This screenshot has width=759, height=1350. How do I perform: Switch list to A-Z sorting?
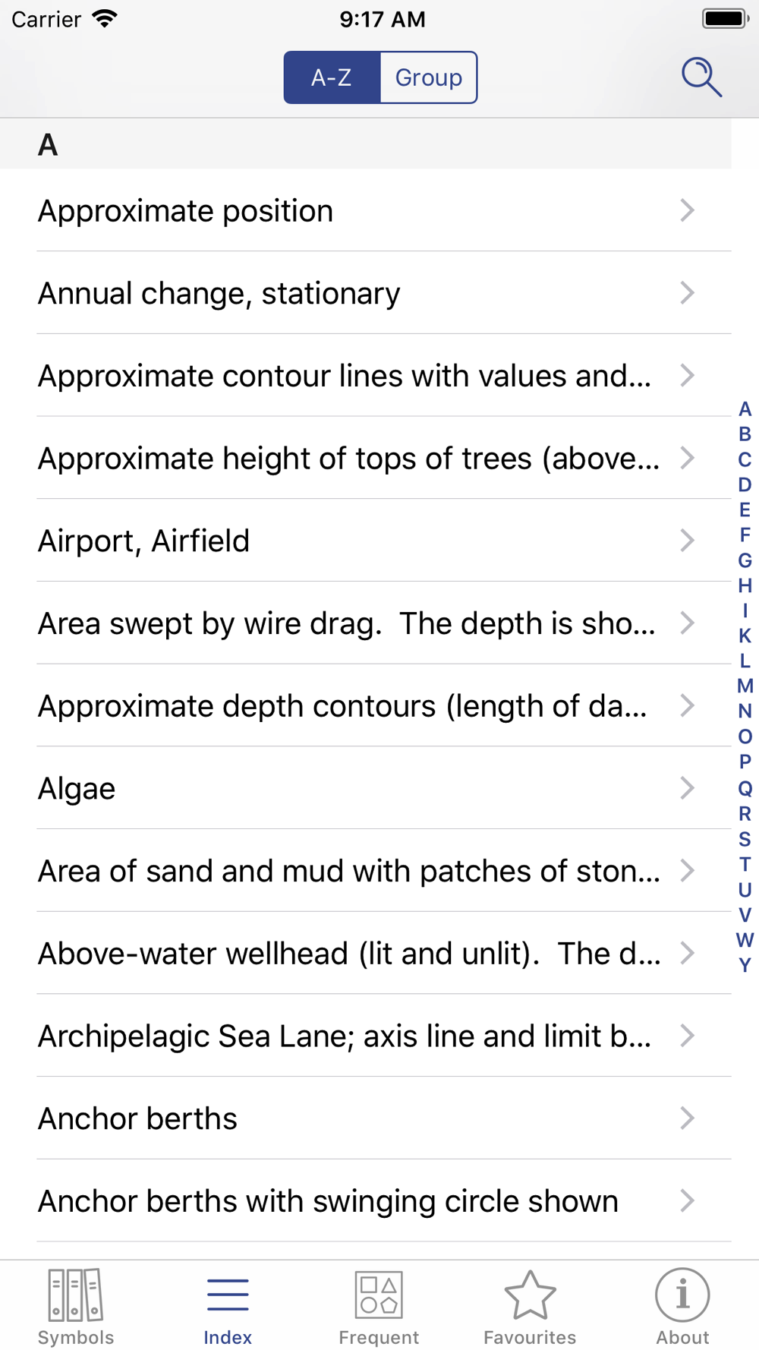(332, 77)
